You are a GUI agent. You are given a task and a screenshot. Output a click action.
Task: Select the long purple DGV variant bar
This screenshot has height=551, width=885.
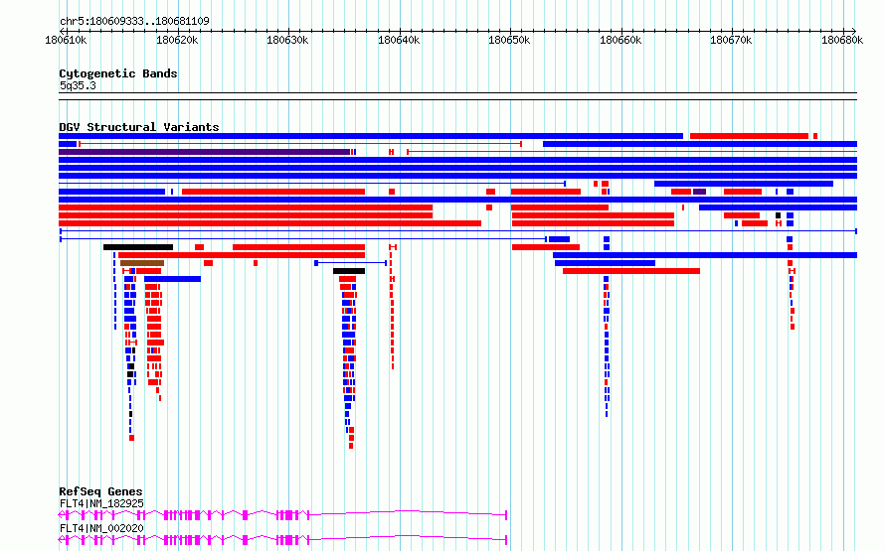[204, 152]
